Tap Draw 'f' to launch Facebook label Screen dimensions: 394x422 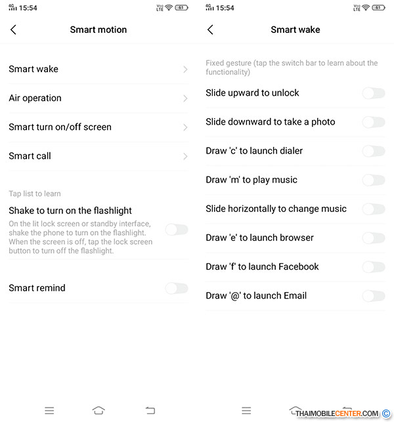(x=262, y=266)
